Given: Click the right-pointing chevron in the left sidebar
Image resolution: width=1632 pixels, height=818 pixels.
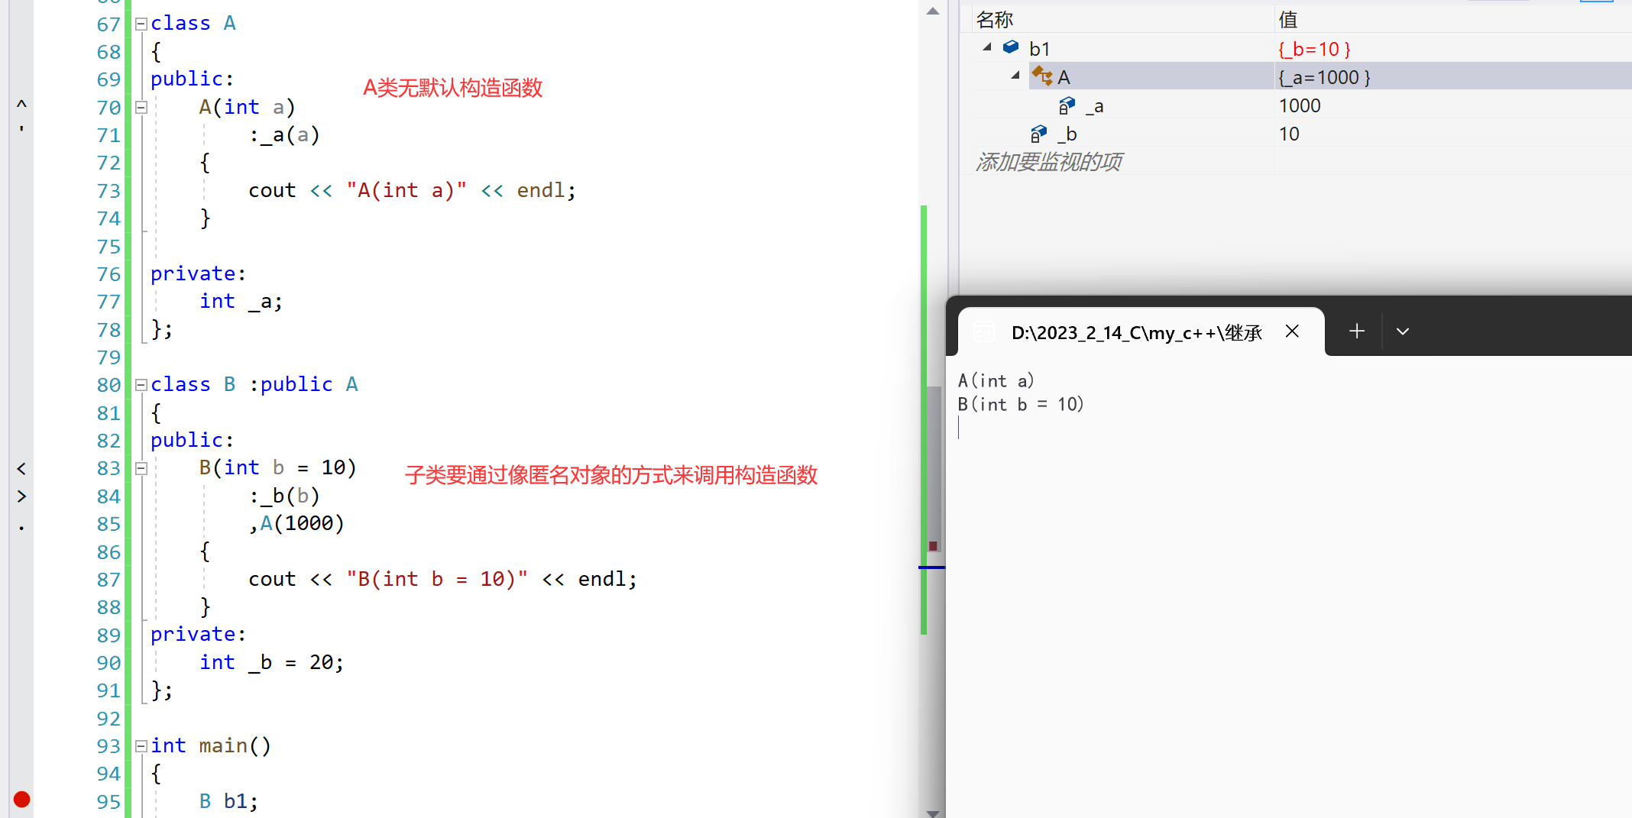Looking at the screenshot, I should (x=21, y=496).
